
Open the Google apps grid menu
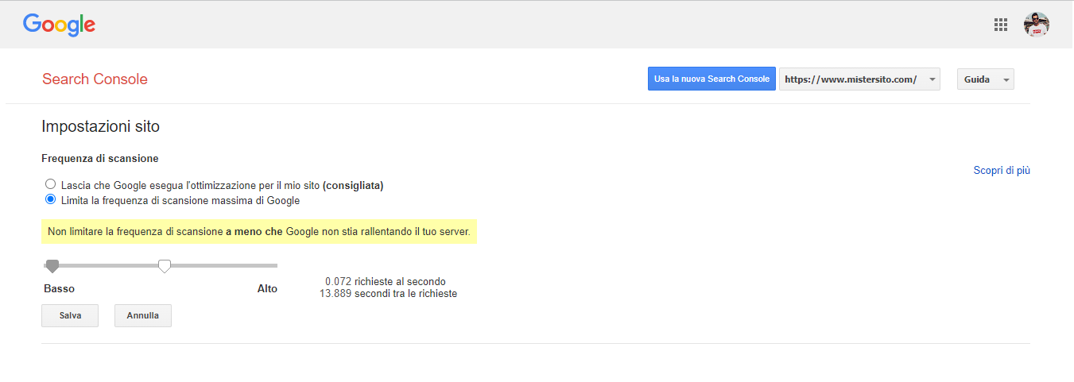(1001, 25)
